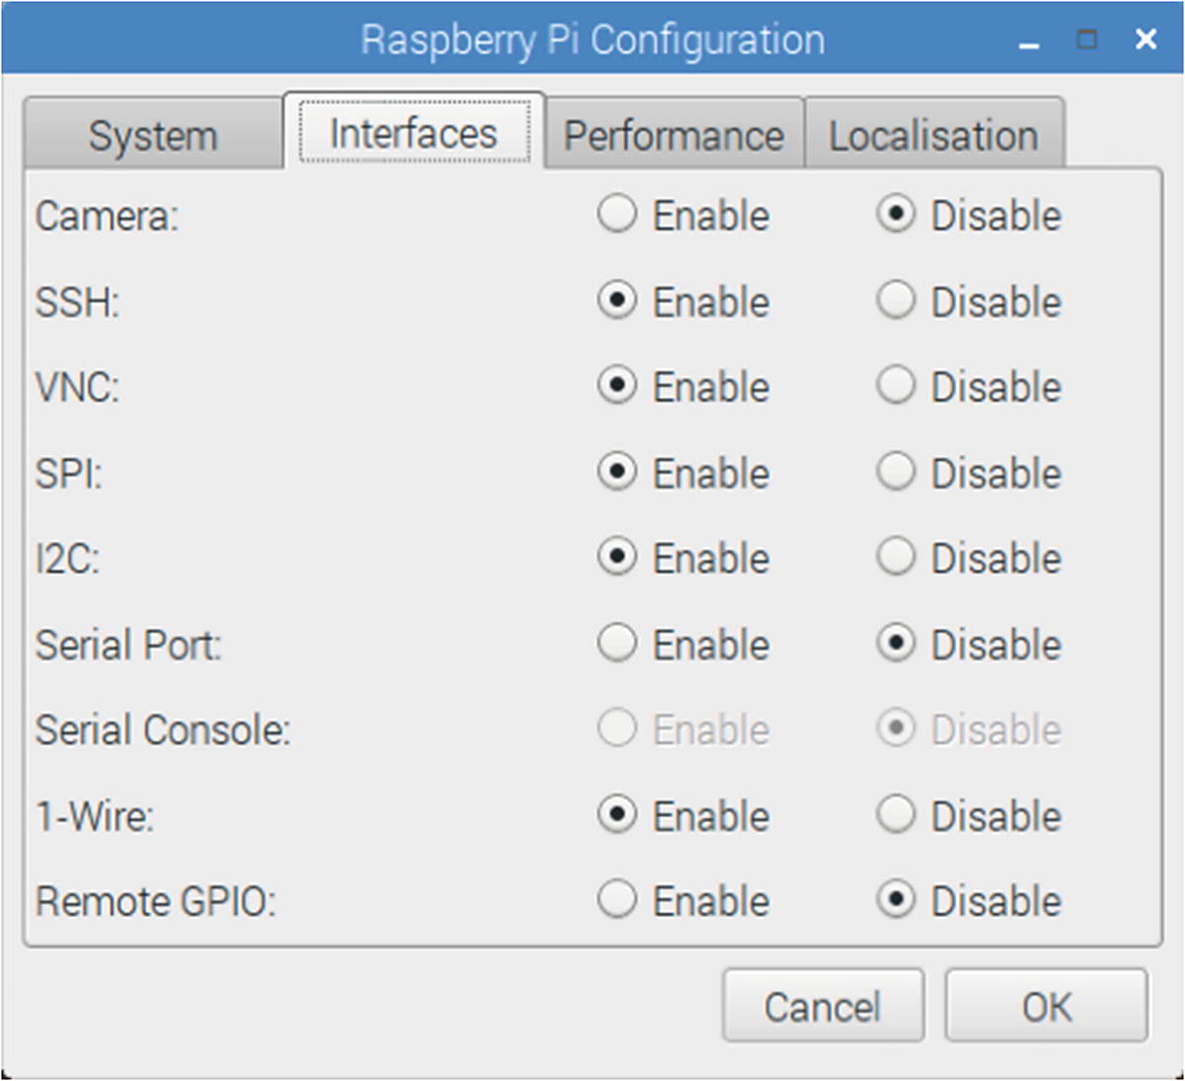Image resolution: width=1185 pixels, height=1081 pixels.
Task: Choose Disable for I2C
Action: point(896,558)
